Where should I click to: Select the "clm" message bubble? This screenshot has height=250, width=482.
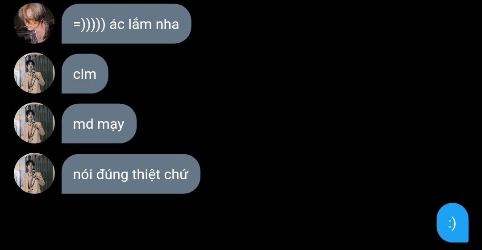pos(85,74)
